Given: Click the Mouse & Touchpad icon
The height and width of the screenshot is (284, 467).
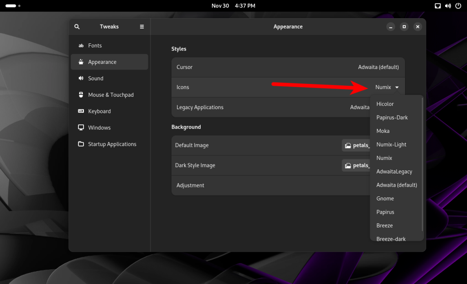Looking at the screenshot, I should [81, 95].
